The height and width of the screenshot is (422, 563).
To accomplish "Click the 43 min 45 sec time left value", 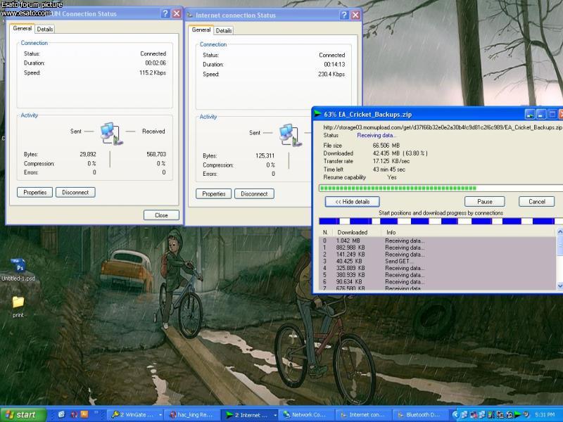I will point(389,169).
